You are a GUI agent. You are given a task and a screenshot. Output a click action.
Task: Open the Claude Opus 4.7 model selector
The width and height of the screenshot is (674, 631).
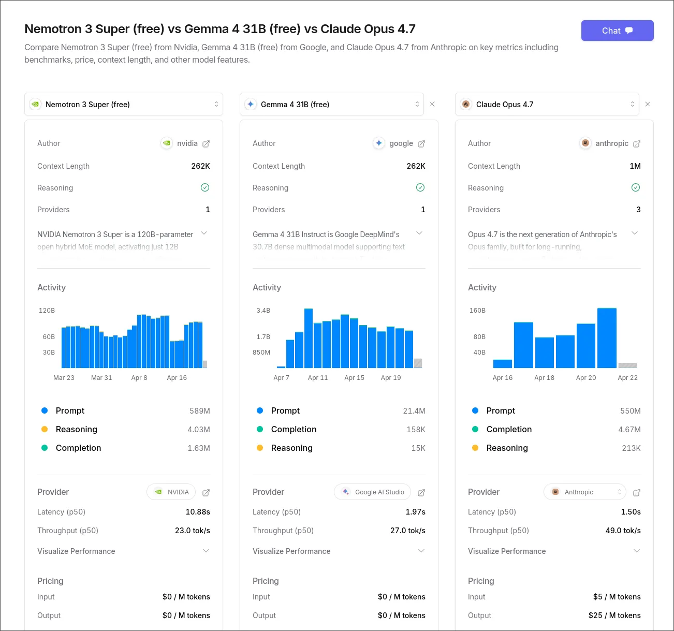click(x=547, y=104)
